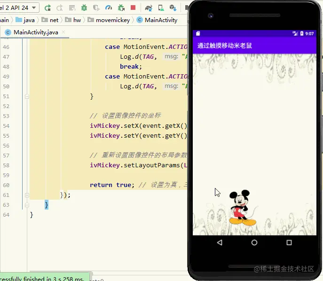Select the 'net' breadcrumb folder

tap(50, 20)
